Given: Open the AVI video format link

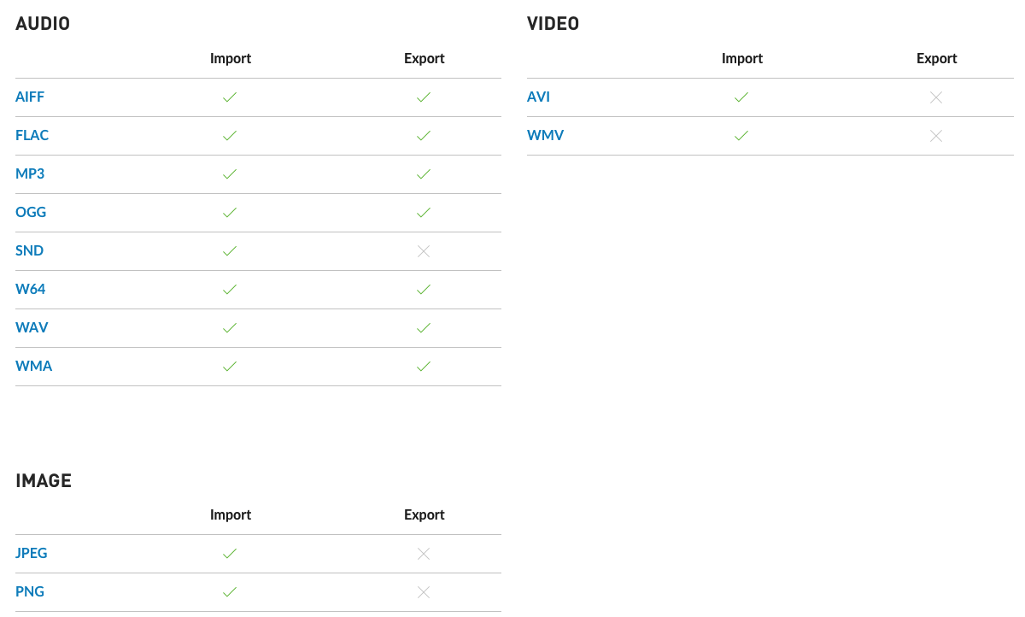Looking at the screenshot, I should tap(538, 97).
